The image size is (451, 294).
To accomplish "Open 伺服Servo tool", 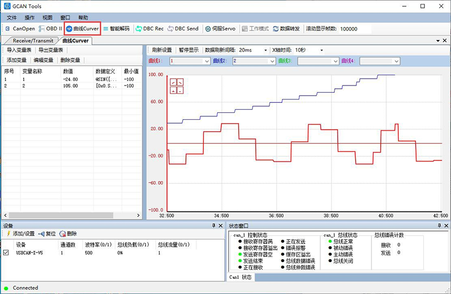I will [220, 28].
